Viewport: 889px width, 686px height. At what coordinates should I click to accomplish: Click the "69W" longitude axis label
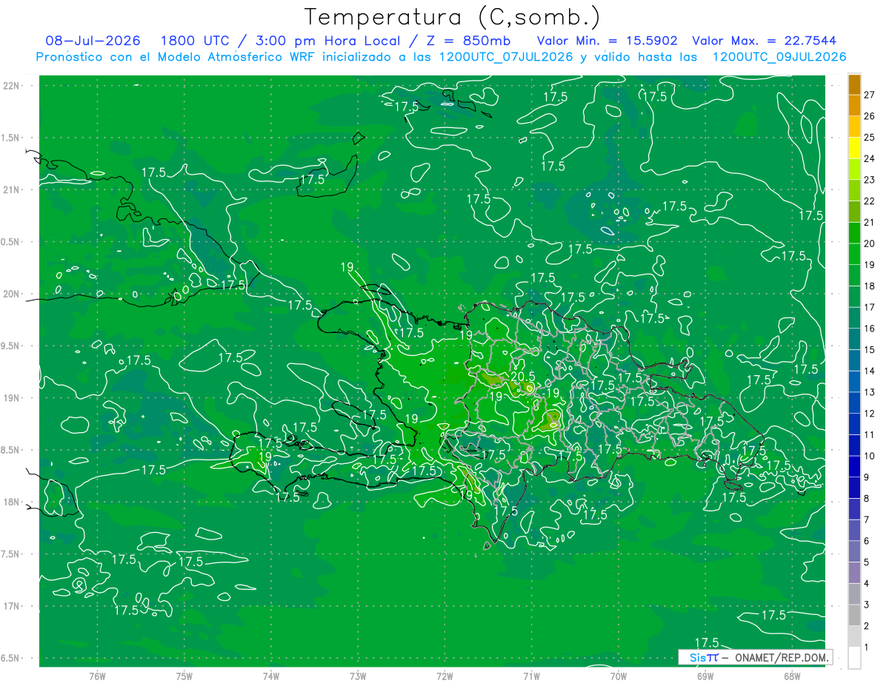(x=705, y=676)
